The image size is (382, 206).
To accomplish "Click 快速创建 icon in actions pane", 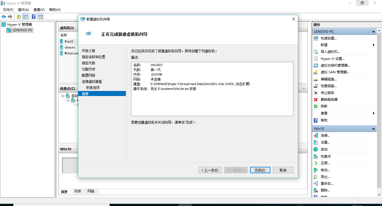I will [x=316, y=38].
